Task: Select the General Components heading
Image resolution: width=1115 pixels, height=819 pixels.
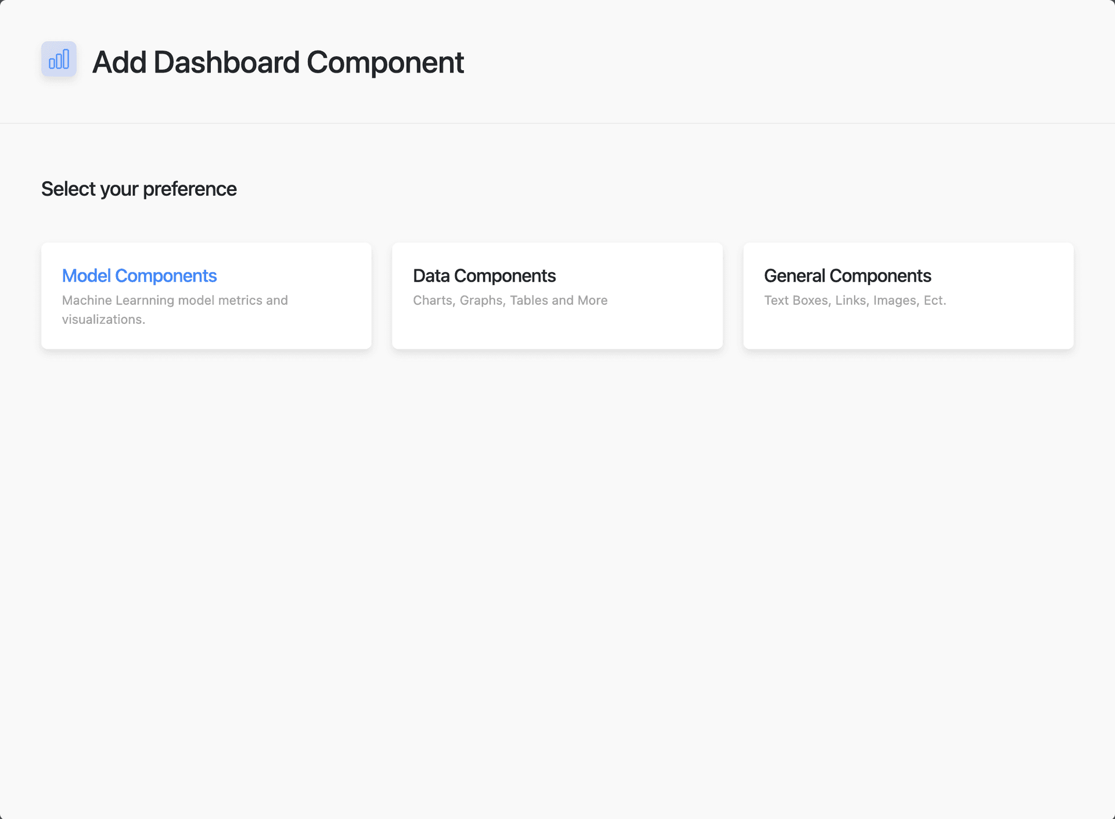Action: 847,276
